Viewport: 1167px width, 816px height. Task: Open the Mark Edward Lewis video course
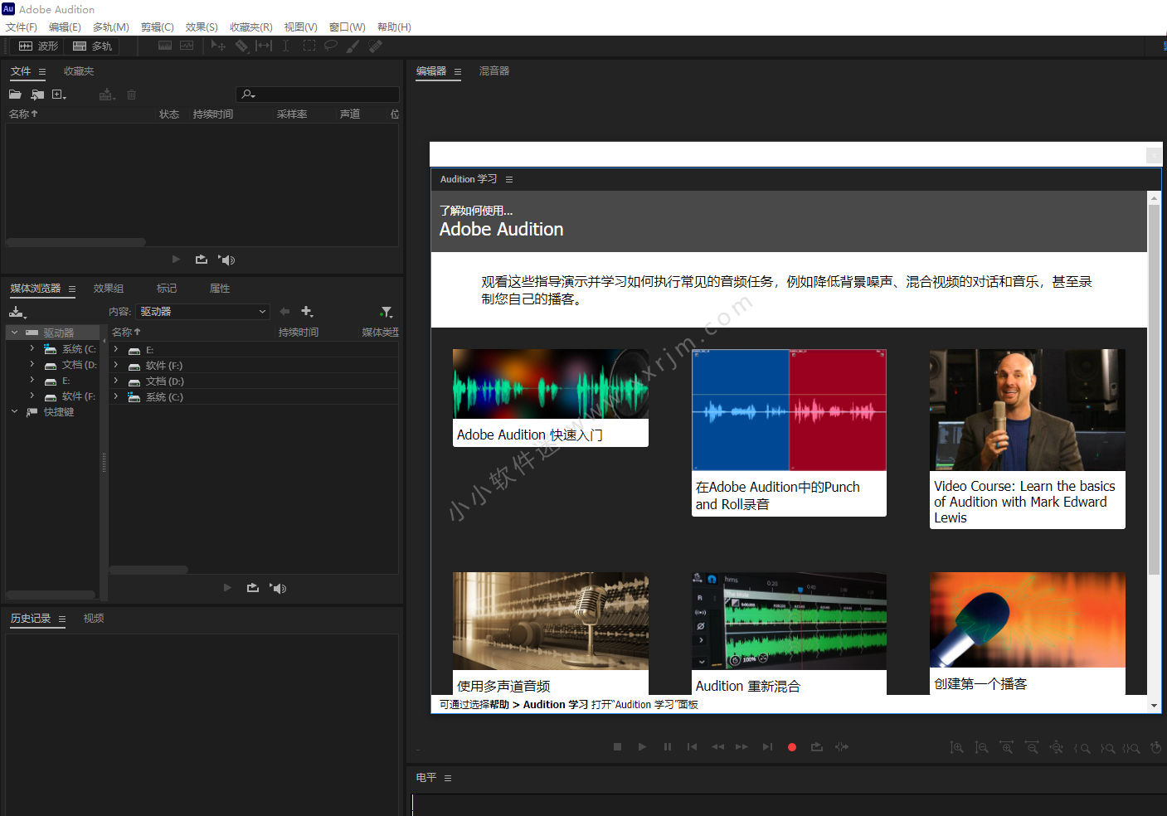(x=1028, y=439)
